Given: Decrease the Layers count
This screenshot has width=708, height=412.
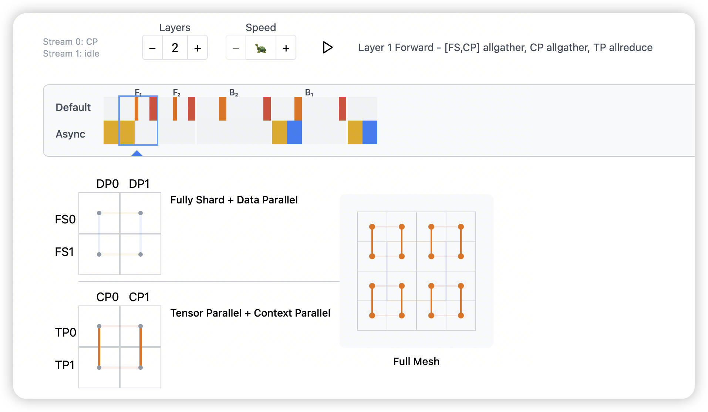Looking at the screenshot, I should tap(152, 48).
